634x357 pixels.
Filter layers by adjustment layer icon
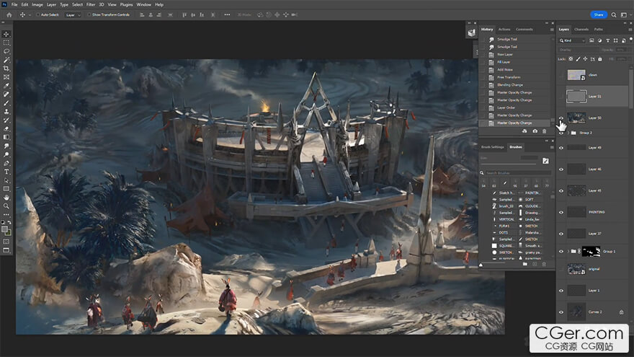click(599, 40)
